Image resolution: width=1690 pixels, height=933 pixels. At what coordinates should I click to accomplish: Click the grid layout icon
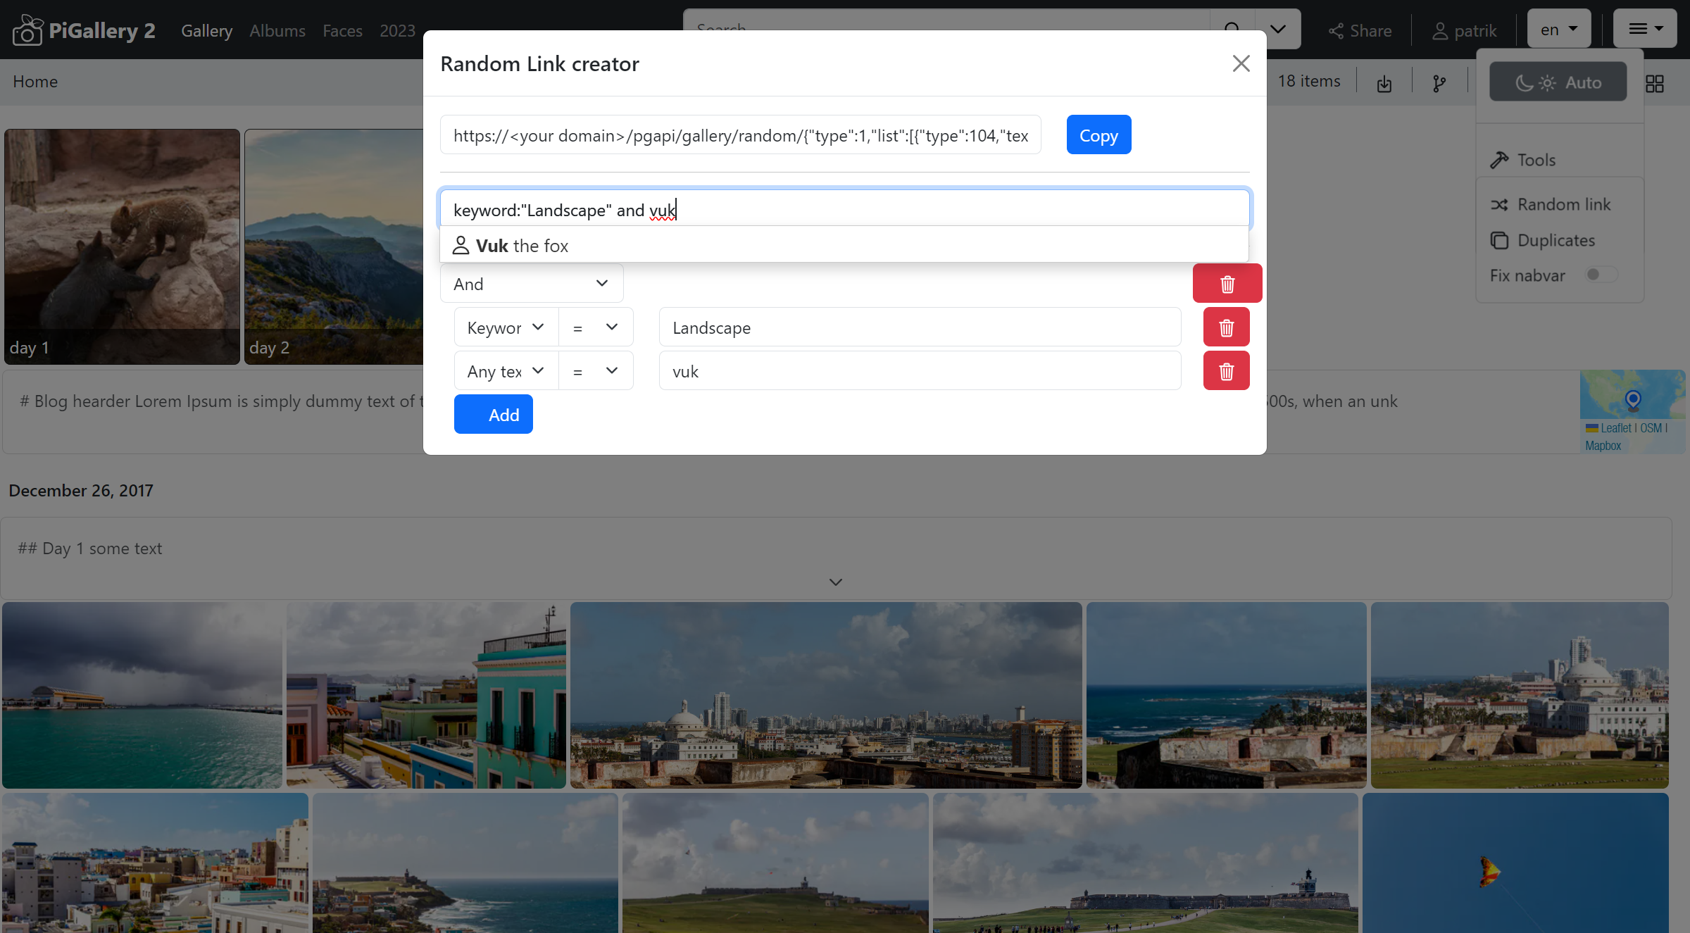point(1655,83)
